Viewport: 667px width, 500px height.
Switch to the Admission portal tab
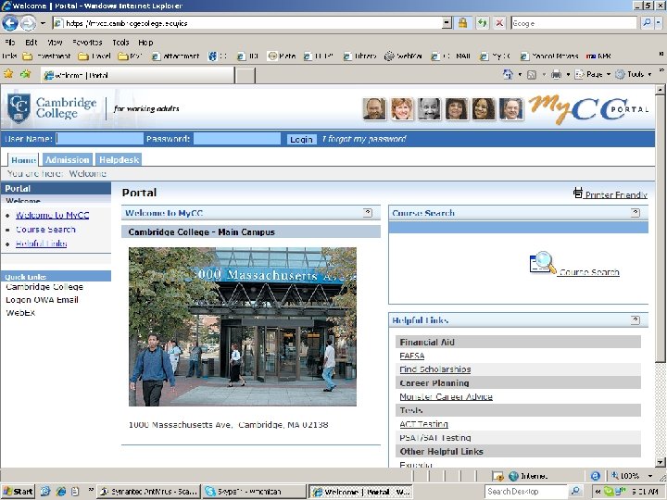click(x=68, y=160)
